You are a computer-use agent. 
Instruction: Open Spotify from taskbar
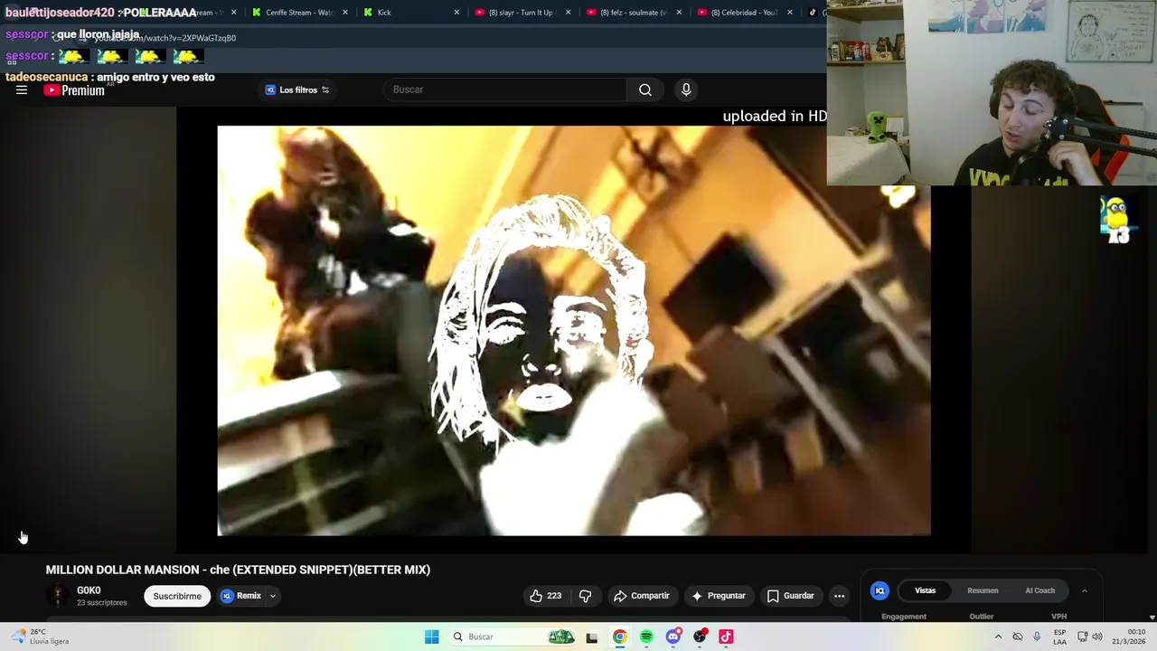(x=646, y=637)
